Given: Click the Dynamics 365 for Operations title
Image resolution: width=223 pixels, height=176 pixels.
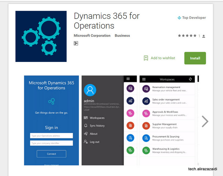Looking at the screenshot, I should [107, 21].
